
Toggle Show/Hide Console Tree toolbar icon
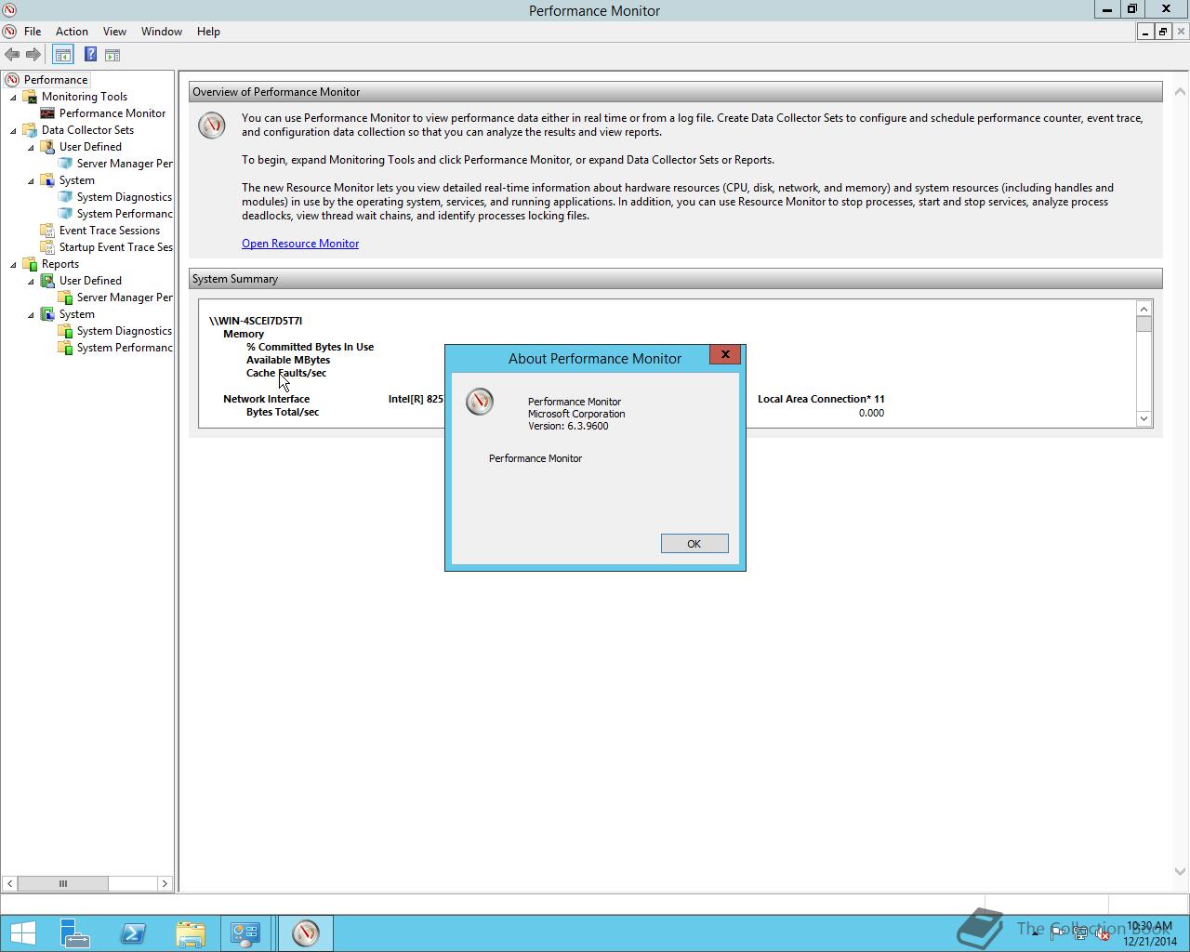(x=62, y=55)
